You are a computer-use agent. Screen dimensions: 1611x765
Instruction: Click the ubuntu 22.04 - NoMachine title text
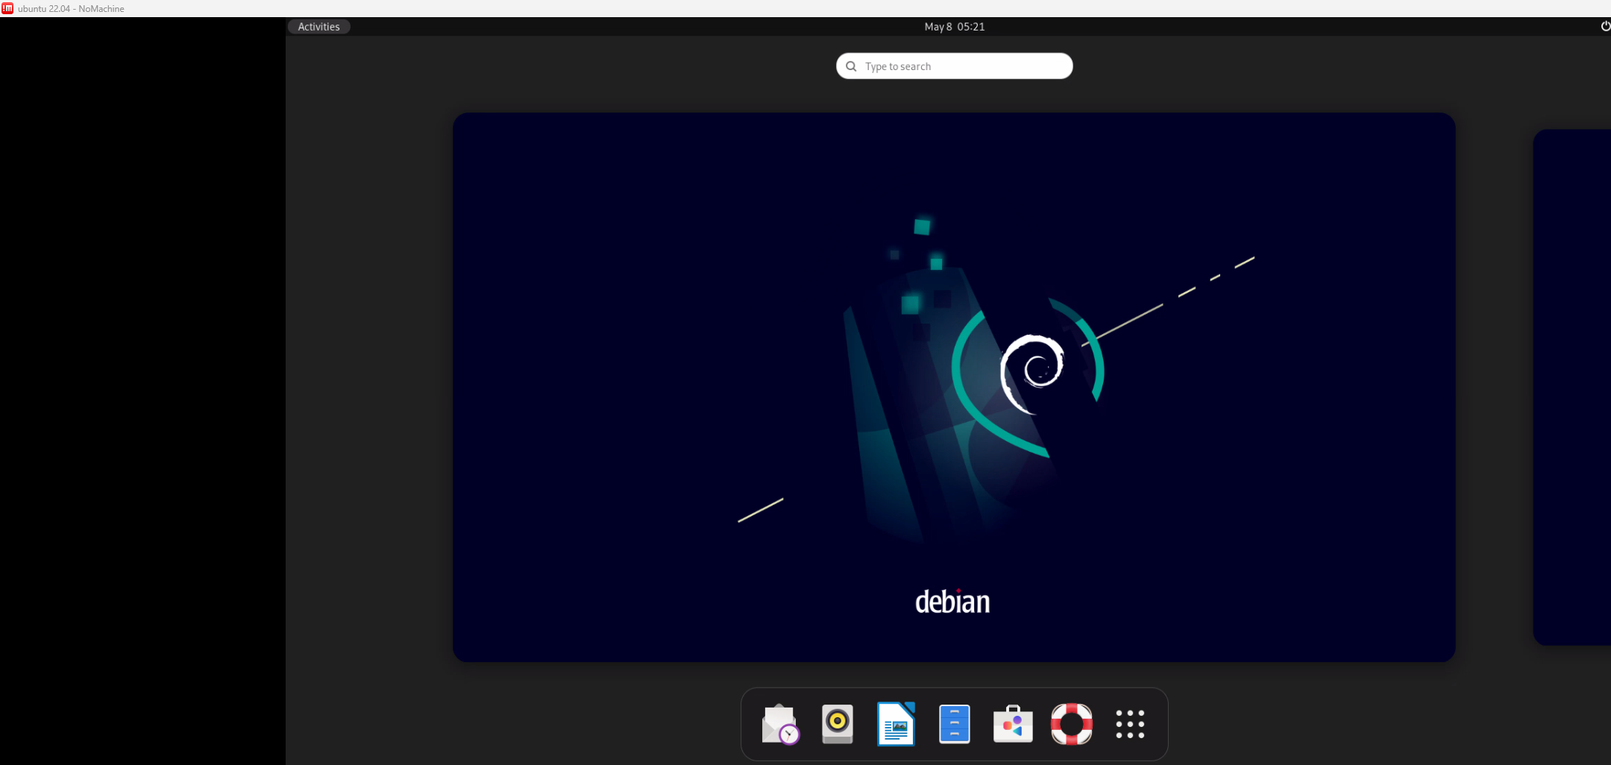coord(71,8)
